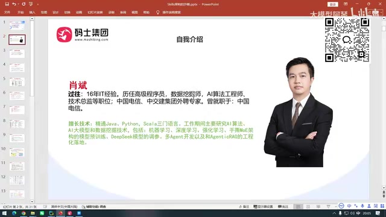Click the lightbulb Tell Me search box
This screenshot has height=217, width=386.
click(169, 12)
